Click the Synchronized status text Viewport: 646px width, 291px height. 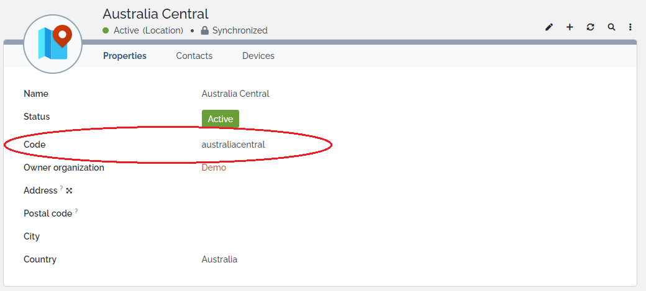click(240, 30)
